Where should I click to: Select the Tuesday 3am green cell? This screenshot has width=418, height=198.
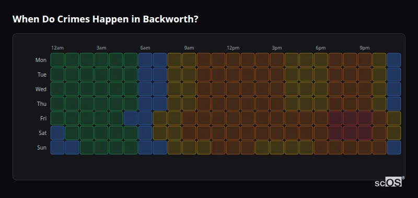[101, 75]
